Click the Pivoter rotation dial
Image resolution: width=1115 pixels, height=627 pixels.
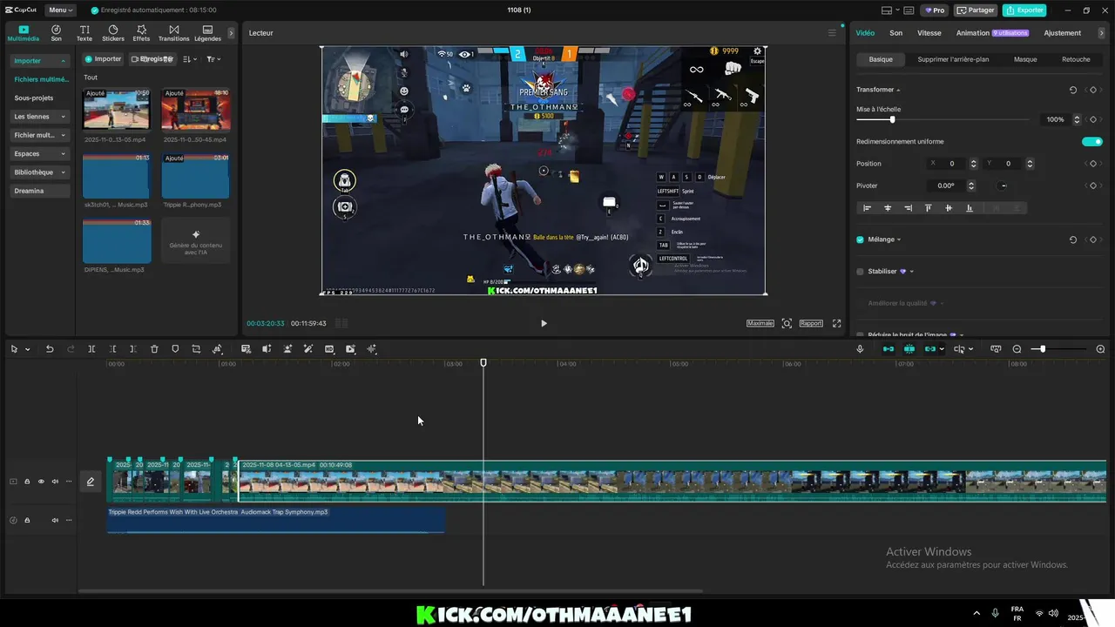[x=1003, y=185]
